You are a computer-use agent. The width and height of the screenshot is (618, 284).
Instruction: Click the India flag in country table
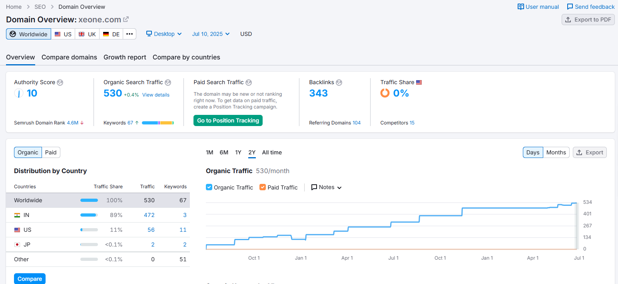click(x=17, y=215)
